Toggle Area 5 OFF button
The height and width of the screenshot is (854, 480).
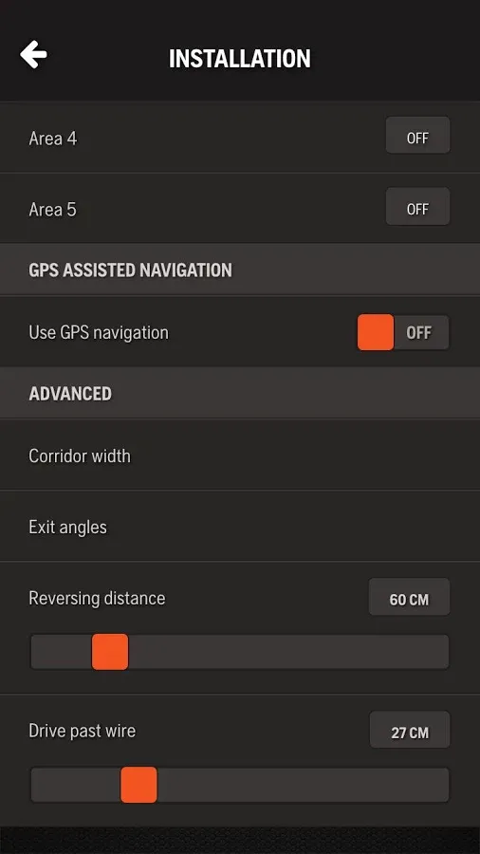[x=417, y=207]
